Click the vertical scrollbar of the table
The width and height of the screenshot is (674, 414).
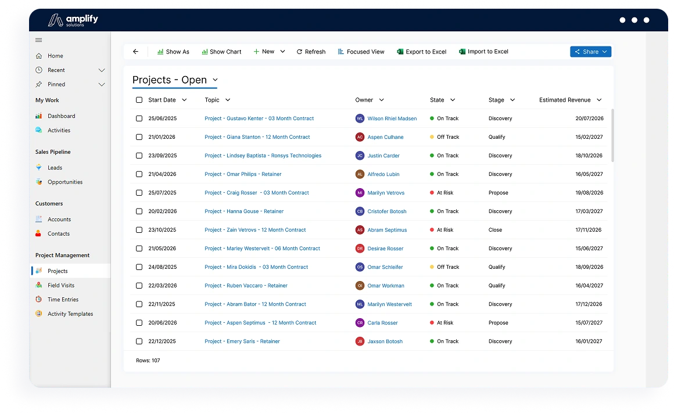pos(612,135)
